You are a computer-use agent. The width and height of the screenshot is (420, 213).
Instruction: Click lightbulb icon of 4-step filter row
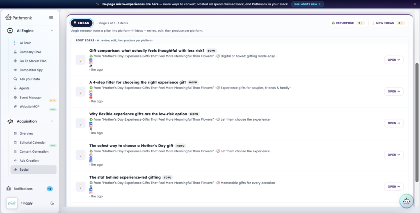81,92
